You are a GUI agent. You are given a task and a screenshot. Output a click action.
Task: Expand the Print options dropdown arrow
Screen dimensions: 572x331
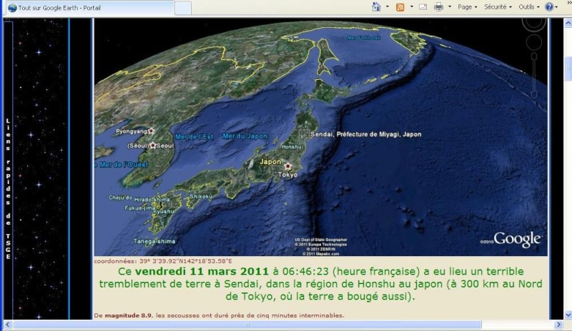pos(450,7)
